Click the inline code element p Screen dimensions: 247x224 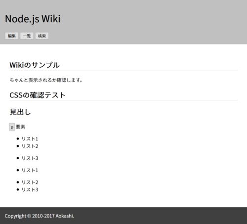point(12,127)
